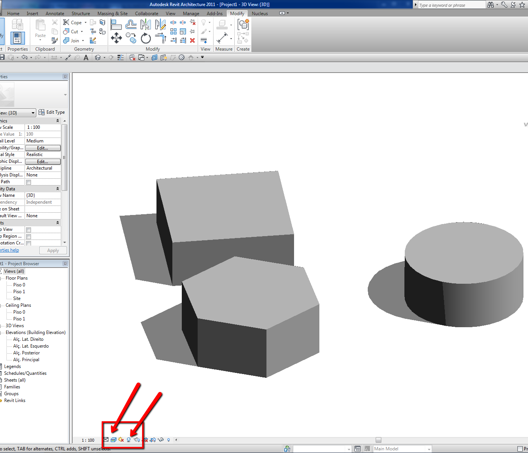Open the Cope dropdown arrow
528x453 pixels.
(x=85, y=23)
